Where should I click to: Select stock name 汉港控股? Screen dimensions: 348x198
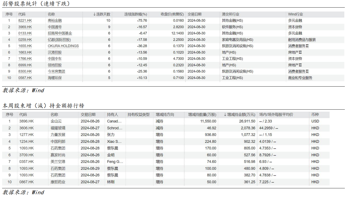[55, 52]
